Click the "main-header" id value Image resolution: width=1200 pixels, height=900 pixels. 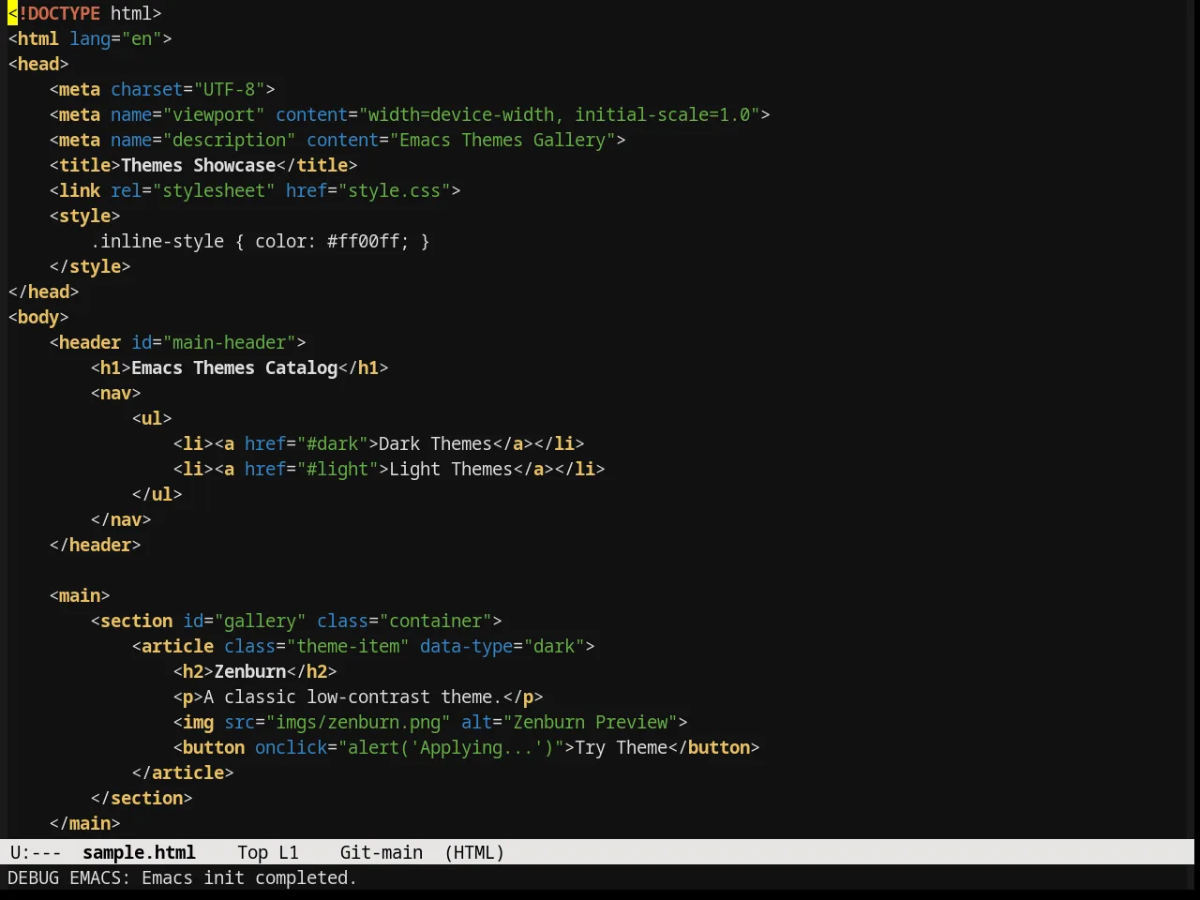click(x=229, y=342)
